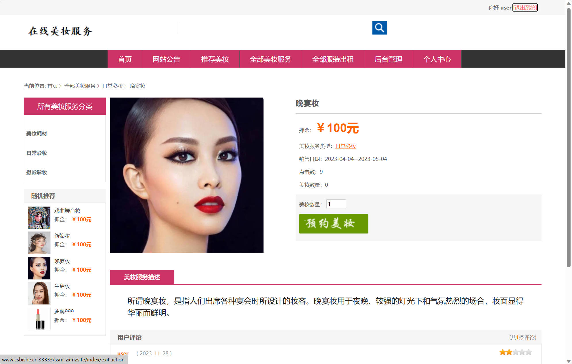572x364 pixels.
Task: Switch to the 个人中心 menu item
Action: tap(437, 59)
